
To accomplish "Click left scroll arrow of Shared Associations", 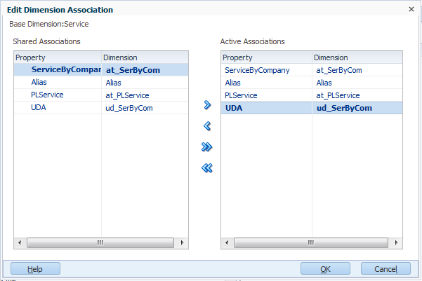I will pos(20,242).
